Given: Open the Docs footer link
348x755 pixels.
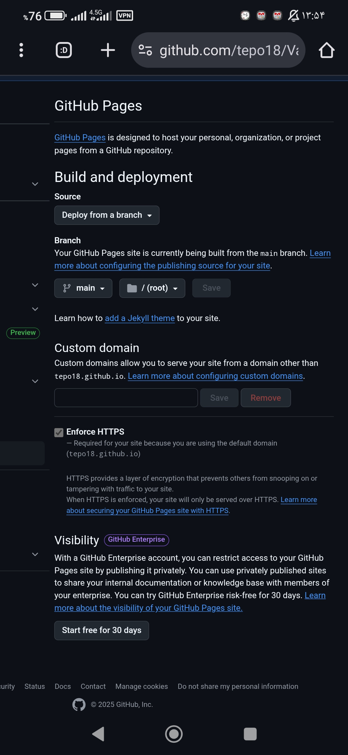Looking at the screenshot, I should (63, 687).
